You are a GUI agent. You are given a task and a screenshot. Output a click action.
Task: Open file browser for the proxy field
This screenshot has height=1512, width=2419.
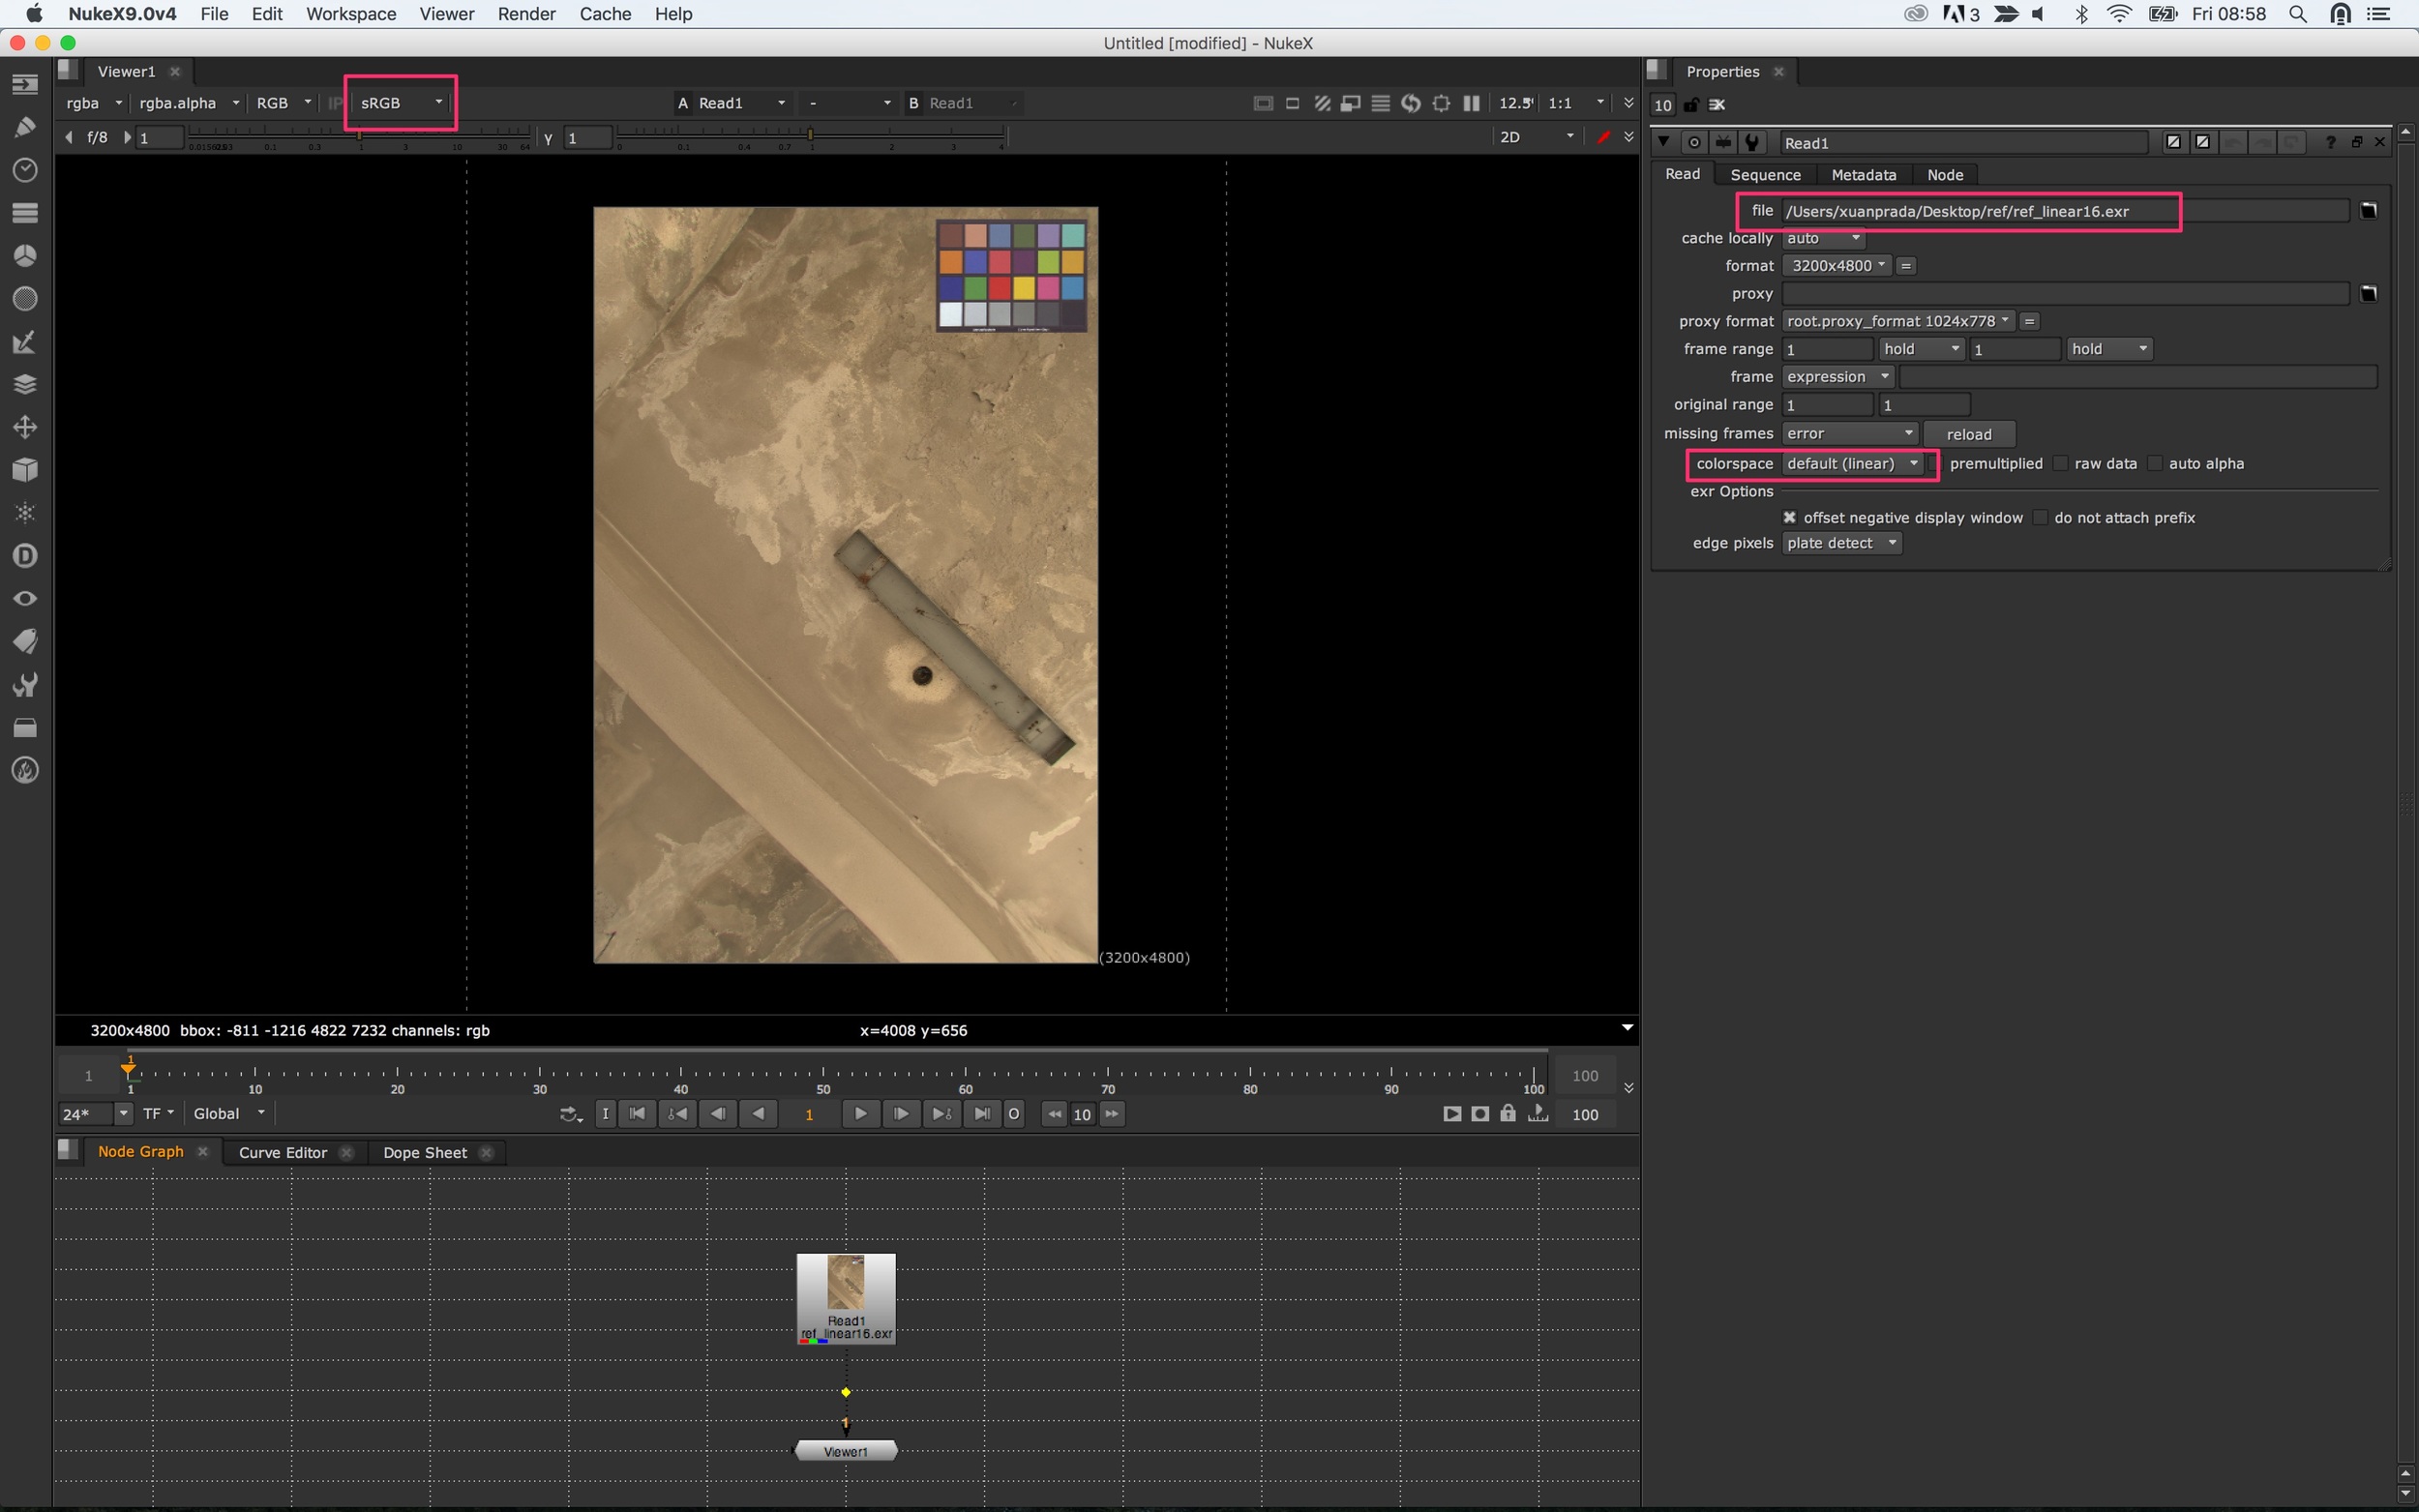(2368, 293)
